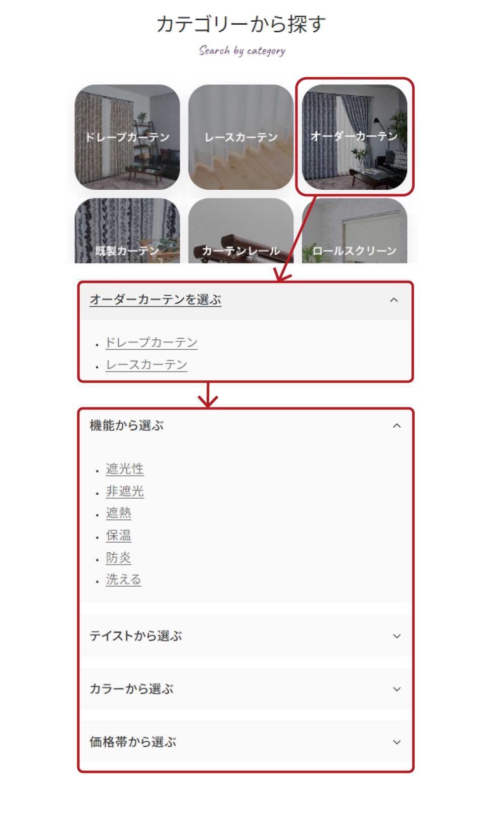Choose the カーテンレール category tile
Image resolution: width=485 pixels, height=838 pixels.
click(241, 231)
